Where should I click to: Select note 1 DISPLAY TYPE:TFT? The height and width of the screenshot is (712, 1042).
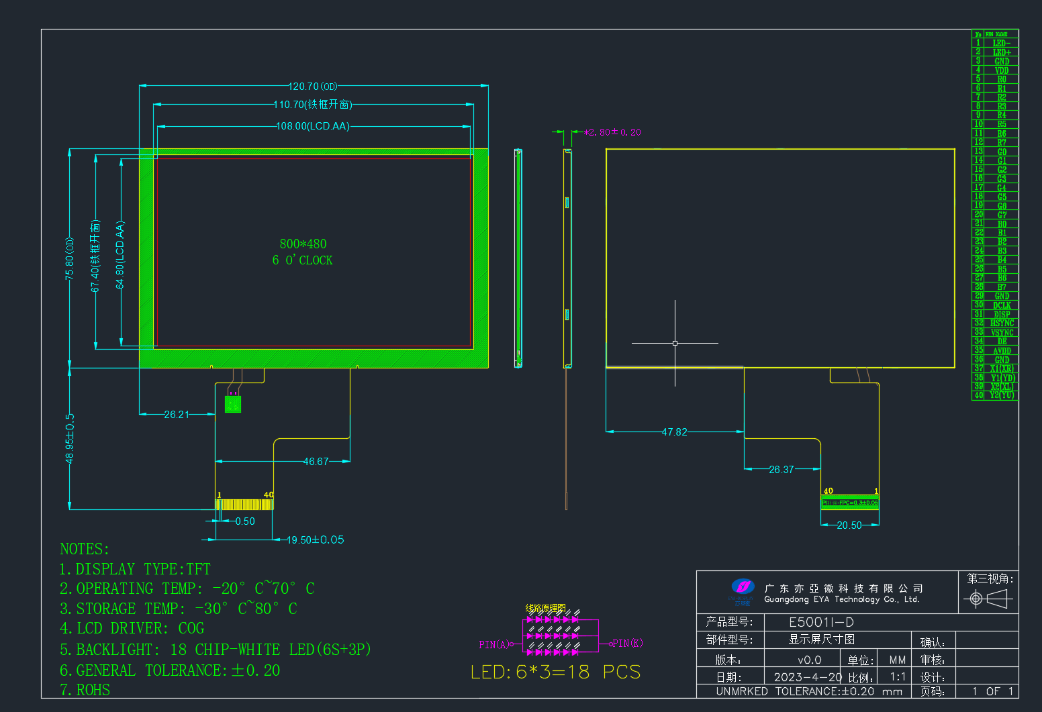tap(135, 569)
